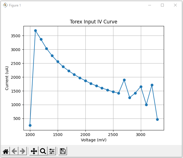The height and width of the screenshot is (158, 183).
Task: Click the 'Torex Input IV Curve' title
Action: coord(94,22)
